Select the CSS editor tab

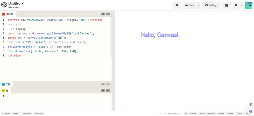[6, 84]
